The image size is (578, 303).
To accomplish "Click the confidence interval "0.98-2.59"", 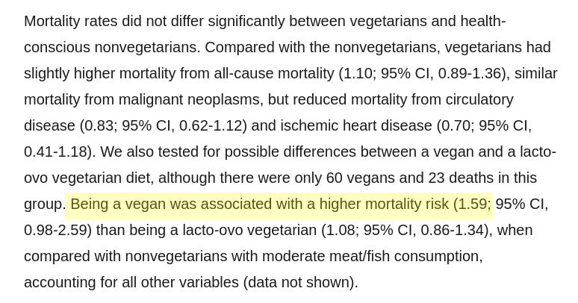I will pyautogui.click(x=56, y=231).
